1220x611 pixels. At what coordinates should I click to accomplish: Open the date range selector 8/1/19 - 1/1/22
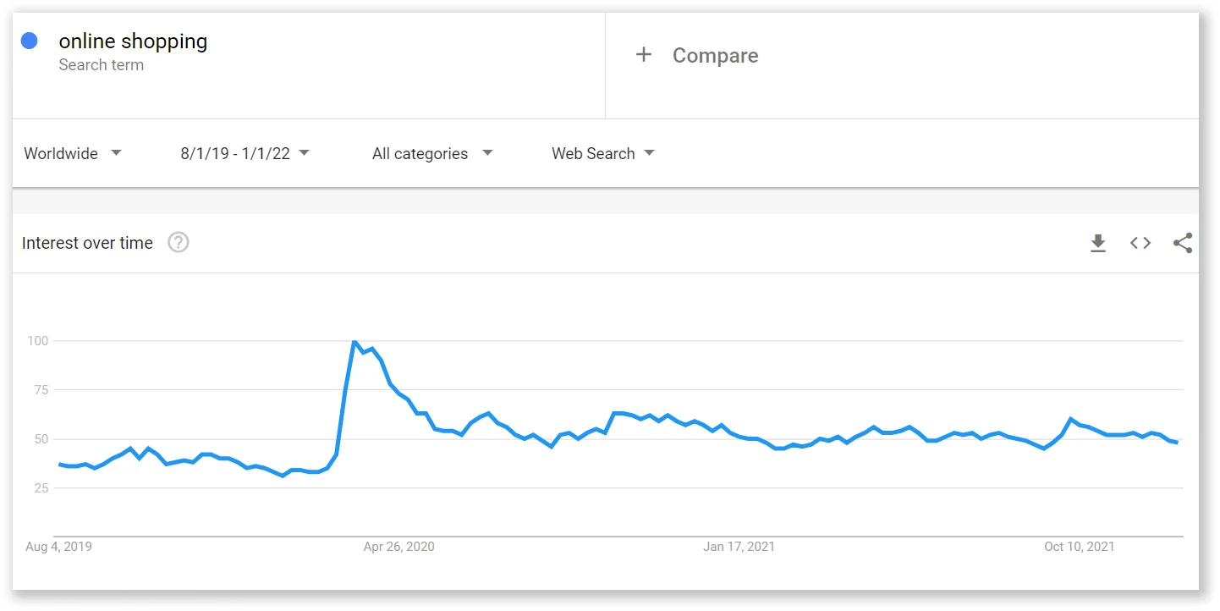click(x=244, y=153)
